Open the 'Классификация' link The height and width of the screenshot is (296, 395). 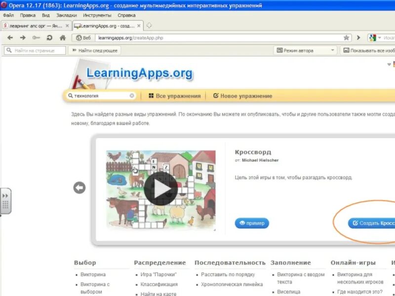click(159, 284)
